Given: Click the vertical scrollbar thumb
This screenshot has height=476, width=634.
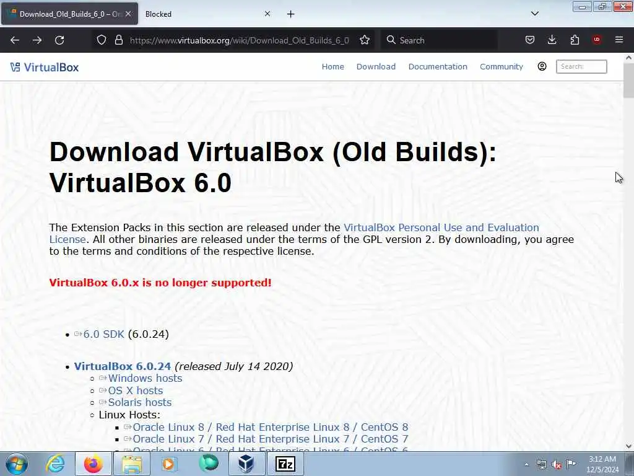Looking at the screenshot, I should coord(629,80).
